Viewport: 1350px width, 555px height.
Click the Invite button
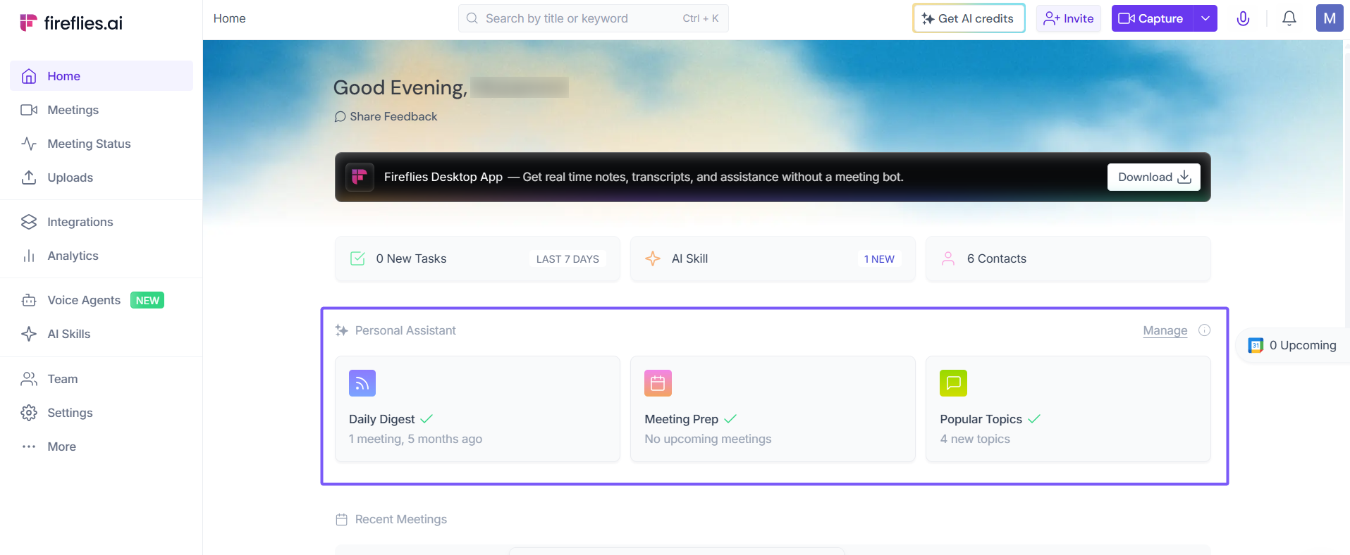tap(1069, 18)
